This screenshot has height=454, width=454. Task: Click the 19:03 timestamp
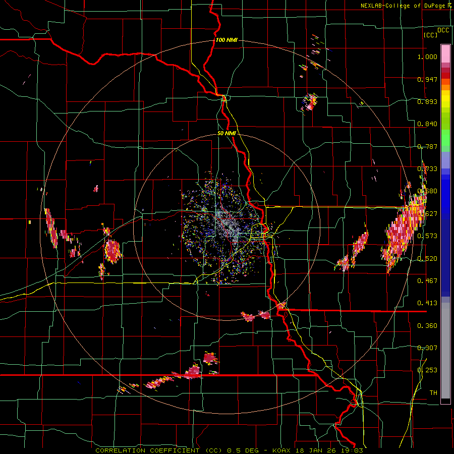click(352, 450)
